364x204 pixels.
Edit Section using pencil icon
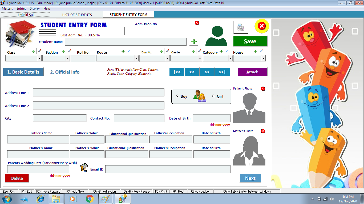(x=69, y=51)
